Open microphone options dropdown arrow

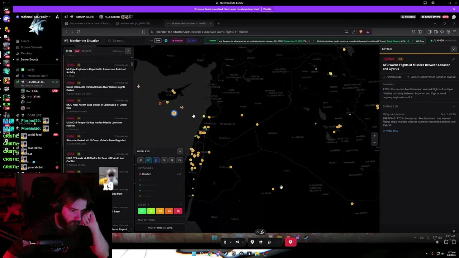(231, 242)
